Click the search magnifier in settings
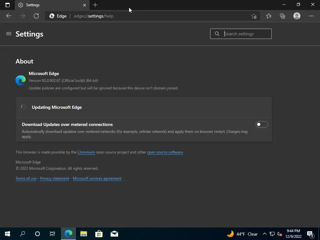 pos(217,34)
